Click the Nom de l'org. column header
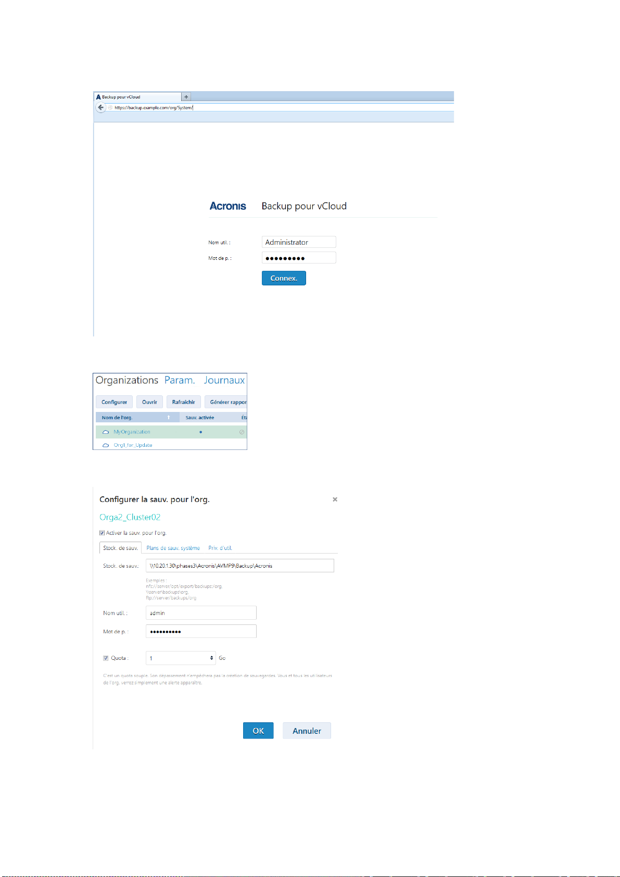 [137, 418]
